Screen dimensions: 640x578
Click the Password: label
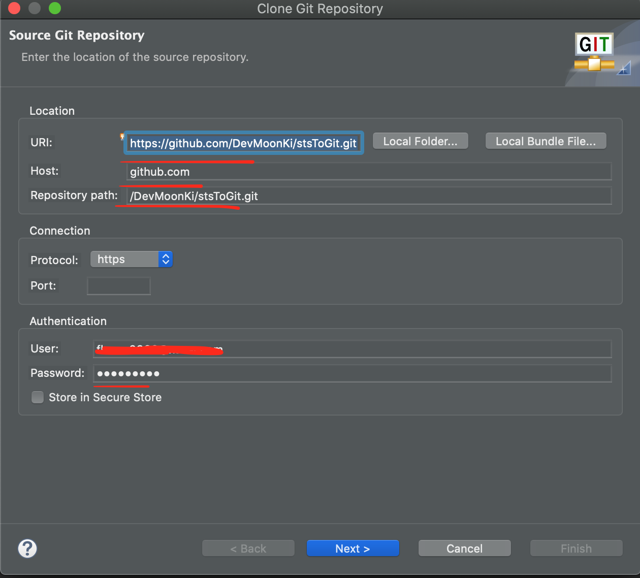57,373
